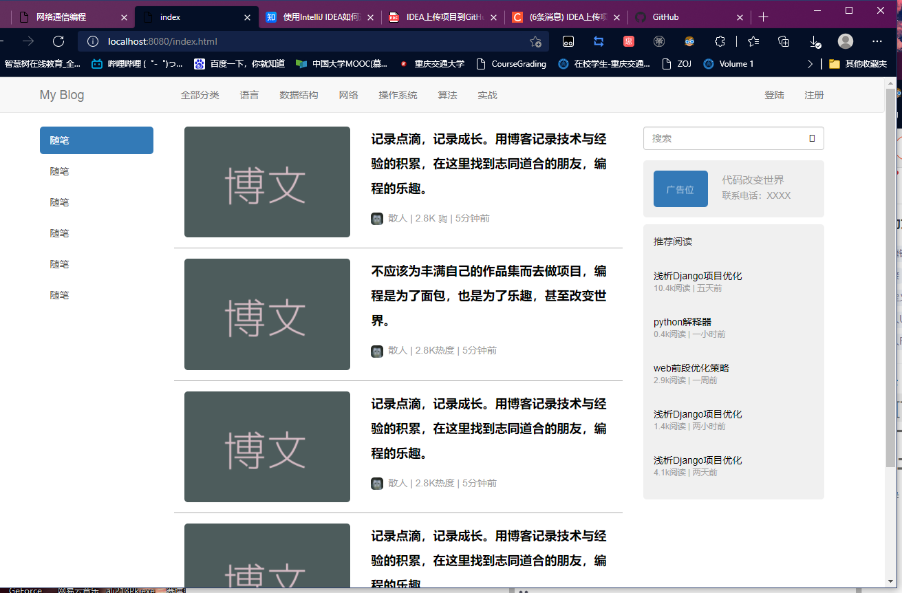Click the My Blog brand link
Image resolution: width=902 pixels, height=593 pixels.
[x=62, y=95]
